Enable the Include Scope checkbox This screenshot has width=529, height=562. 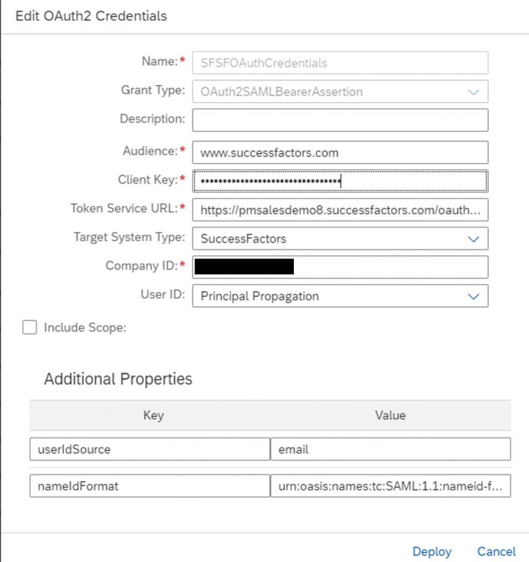click(x=30, y=327)
